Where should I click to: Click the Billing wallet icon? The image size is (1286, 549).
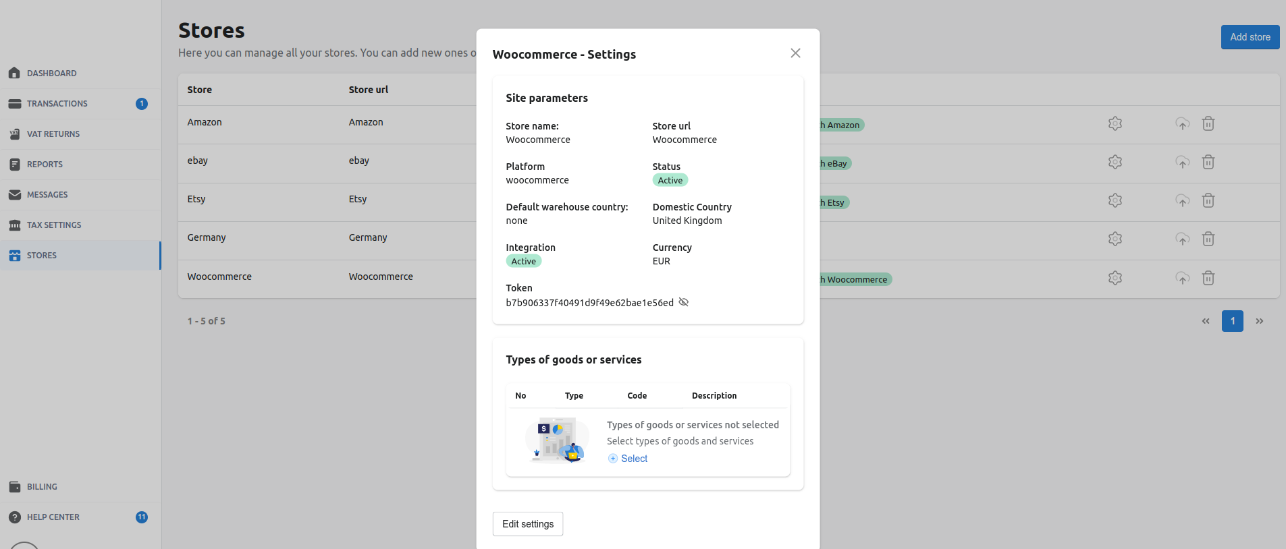14,486
